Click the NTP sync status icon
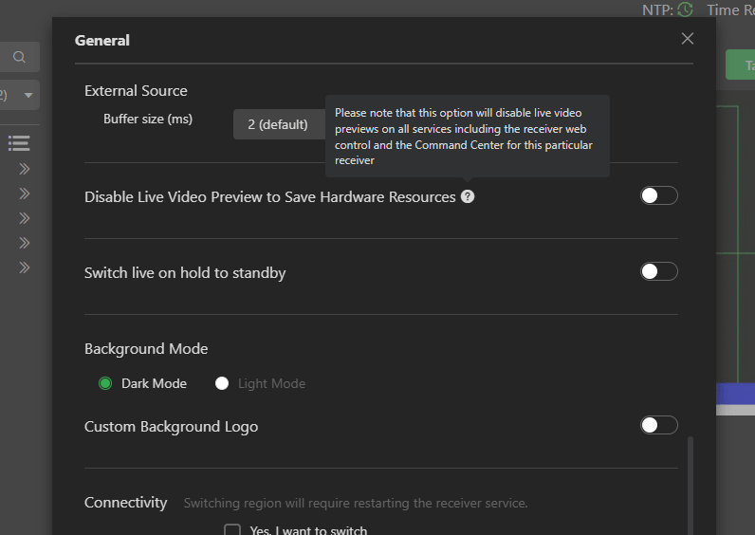 tap(685, 9)
